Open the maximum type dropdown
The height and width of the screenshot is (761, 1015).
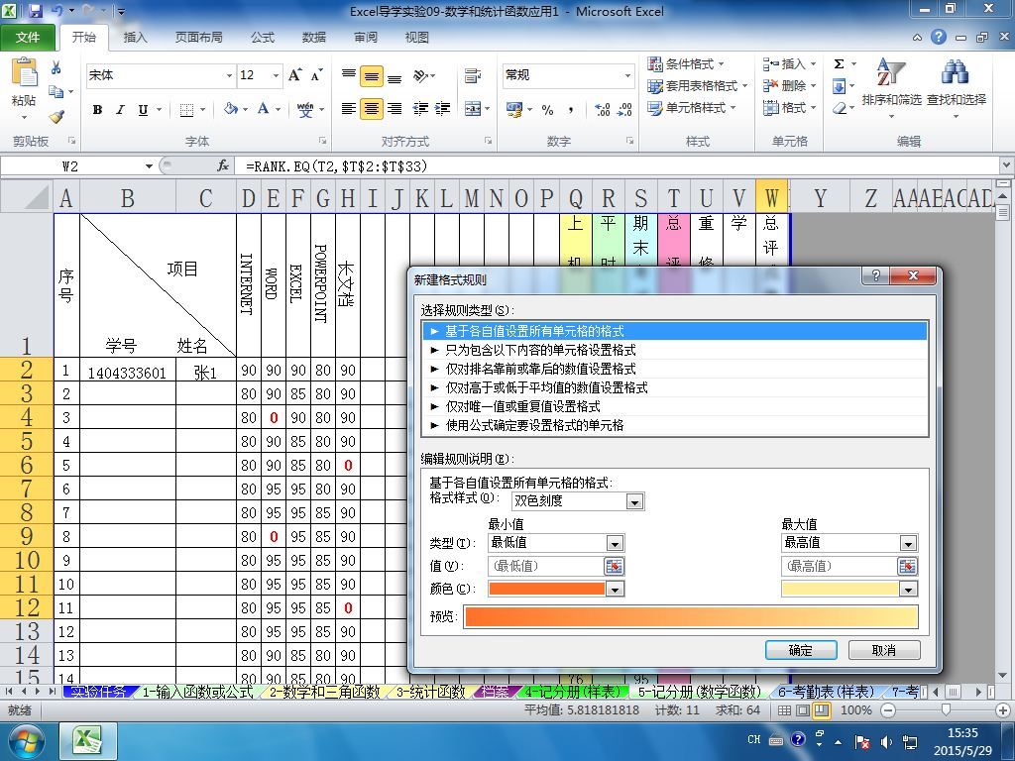[x=908, y=543]
